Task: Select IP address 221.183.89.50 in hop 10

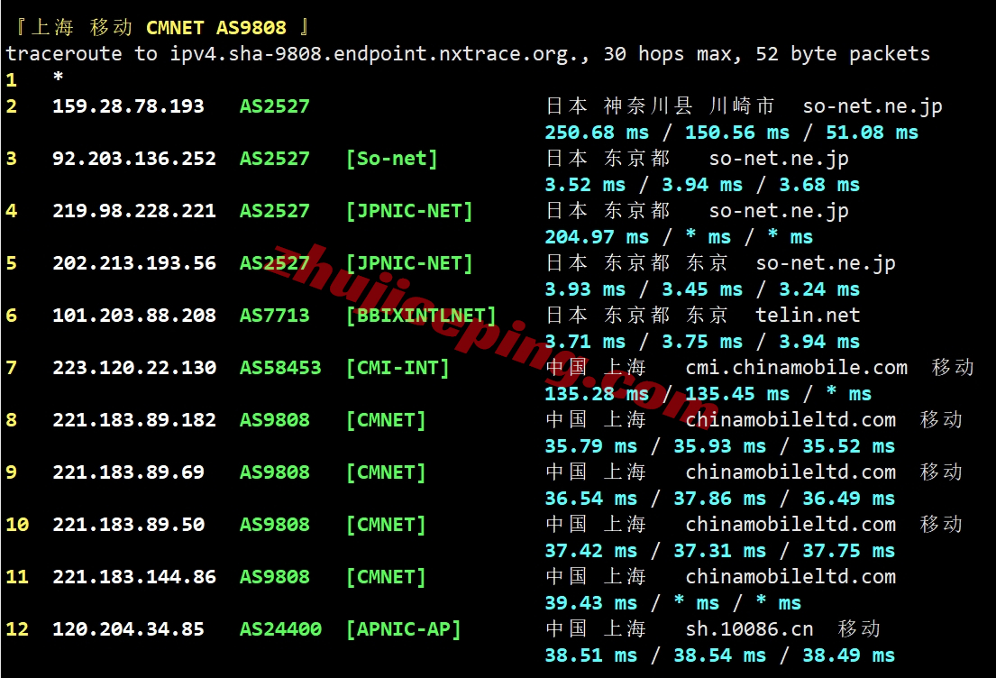Action: coord(128,524)
